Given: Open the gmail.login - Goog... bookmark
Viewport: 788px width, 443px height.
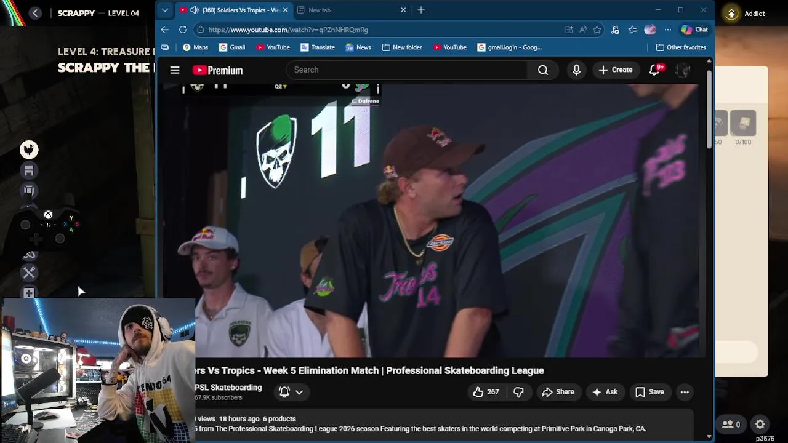Looking at the screenshot, I should click(x=510, y=47).
